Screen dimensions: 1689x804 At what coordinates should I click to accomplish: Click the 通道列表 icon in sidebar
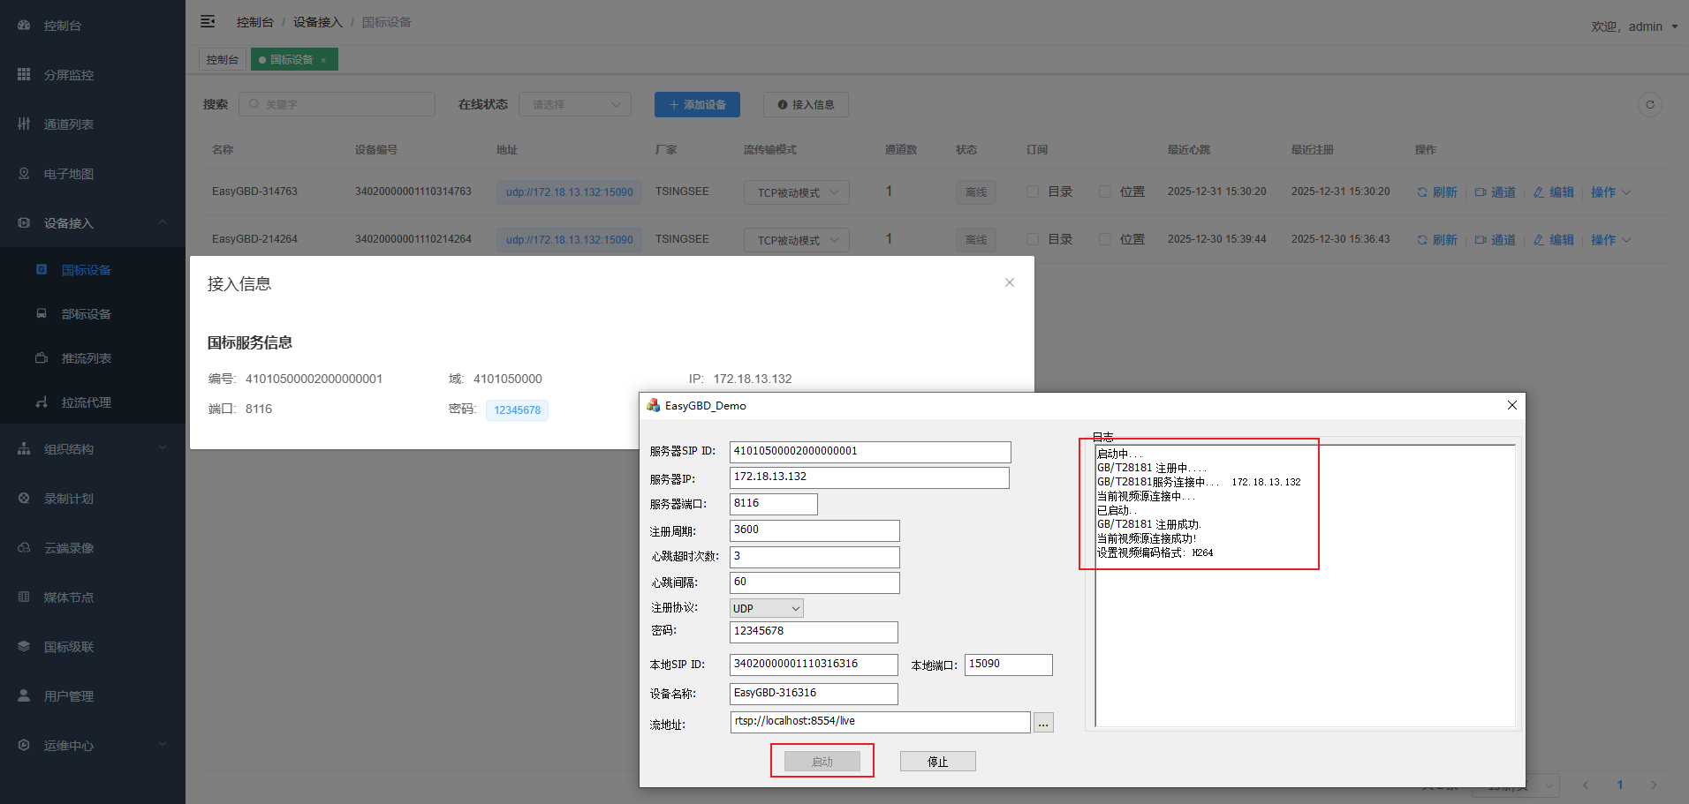[24, 124]
